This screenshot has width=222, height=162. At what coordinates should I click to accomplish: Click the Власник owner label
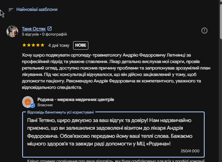coord(45,105)
